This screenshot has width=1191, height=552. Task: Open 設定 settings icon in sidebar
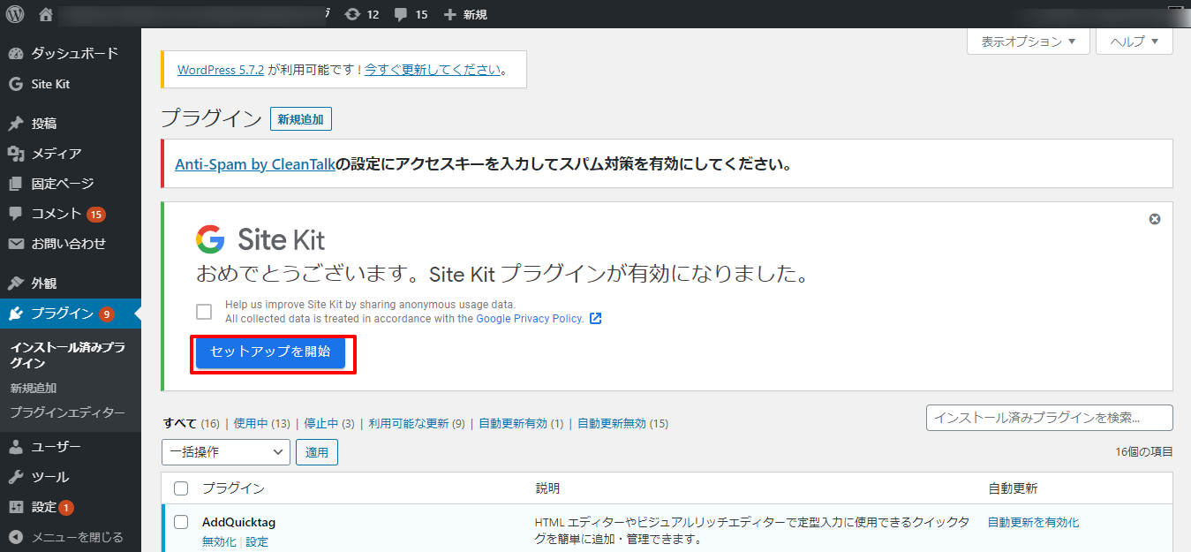coord(16,507)
